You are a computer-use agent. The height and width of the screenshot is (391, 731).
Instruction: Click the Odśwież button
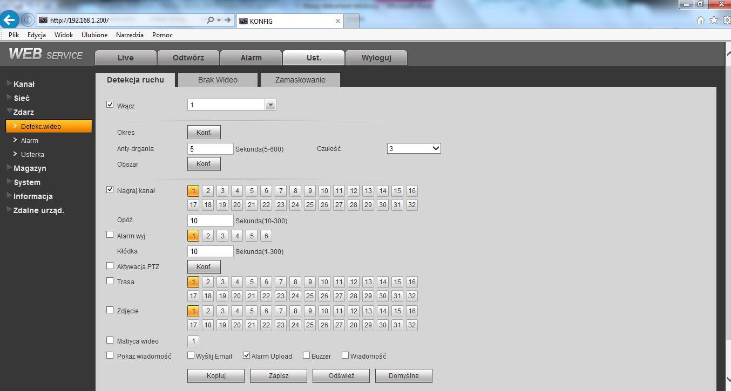pos(341,376)
